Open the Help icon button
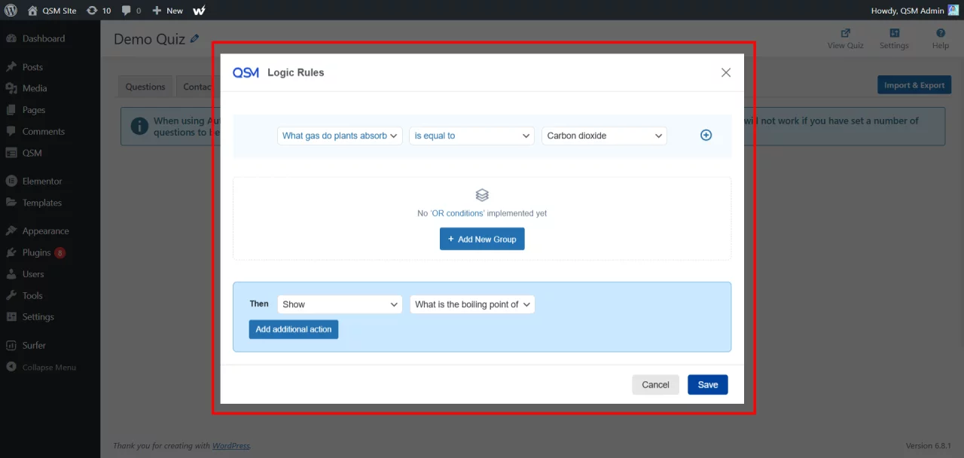The height and width of the screenshot is (458, 964). 941,39
